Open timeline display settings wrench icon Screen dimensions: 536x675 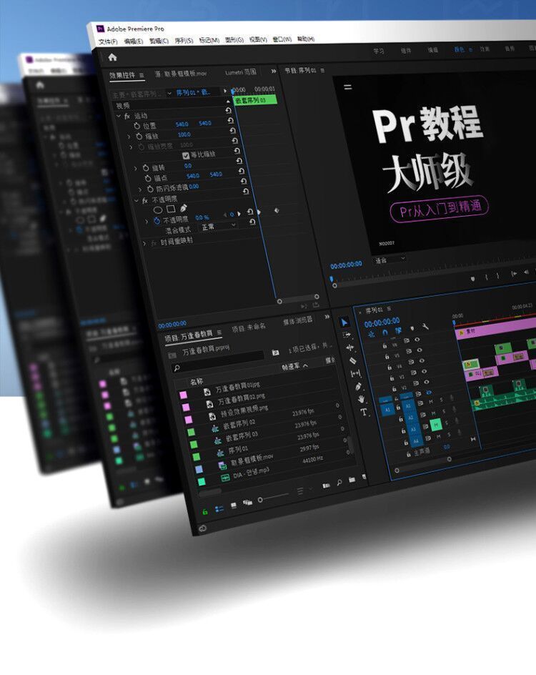(x=425, y=327)
